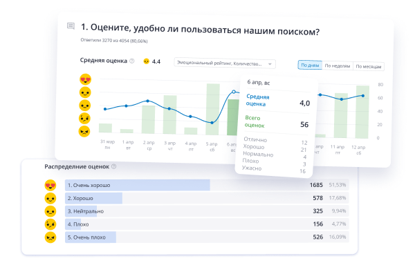Click the 5 апр bar in the chart
415x276 pixels.
tap(213, 108)
